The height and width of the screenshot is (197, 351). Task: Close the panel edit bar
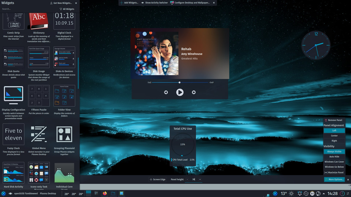click(x=348, y=179)
